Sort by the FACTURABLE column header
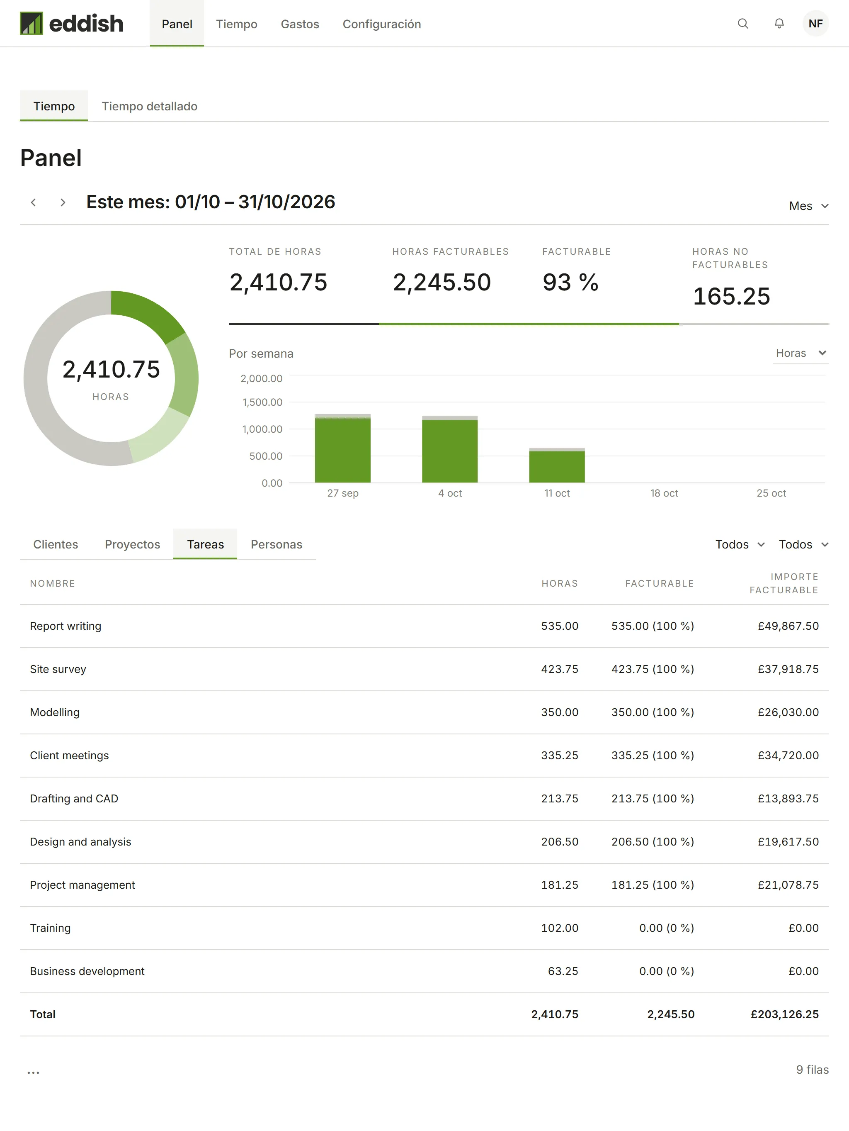The width and height of the screenshot is (849, 1131). point(660,583)
